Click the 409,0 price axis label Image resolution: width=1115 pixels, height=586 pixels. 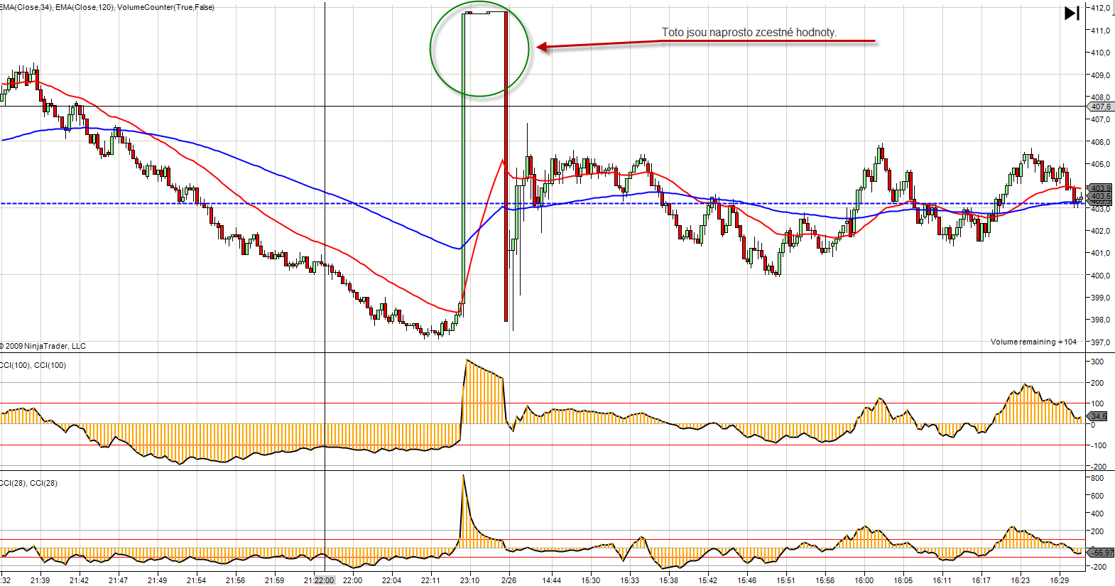click(x=1100, y=75)
